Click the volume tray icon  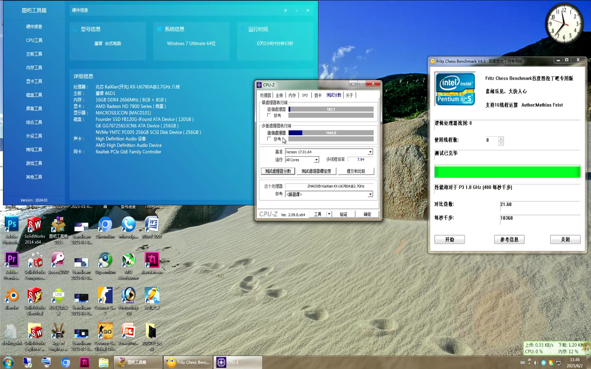coord(536,363)
